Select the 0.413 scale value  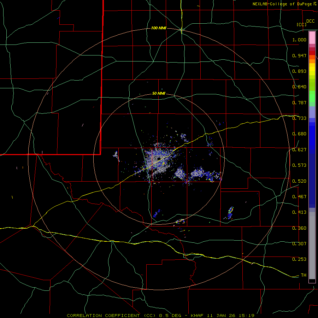(299, 212)
